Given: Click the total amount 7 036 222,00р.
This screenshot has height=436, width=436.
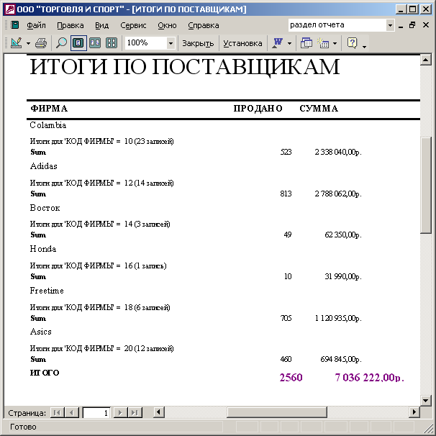Looking at the screenshot, I should pos(369,378).
